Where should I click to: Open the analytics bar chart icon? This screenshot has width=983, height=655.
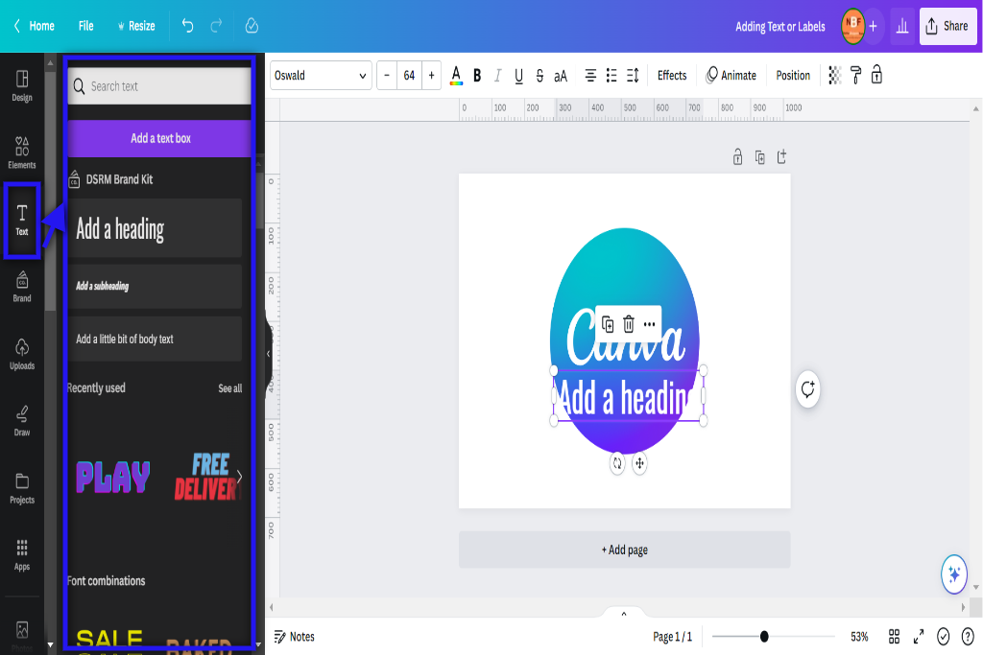902,26
